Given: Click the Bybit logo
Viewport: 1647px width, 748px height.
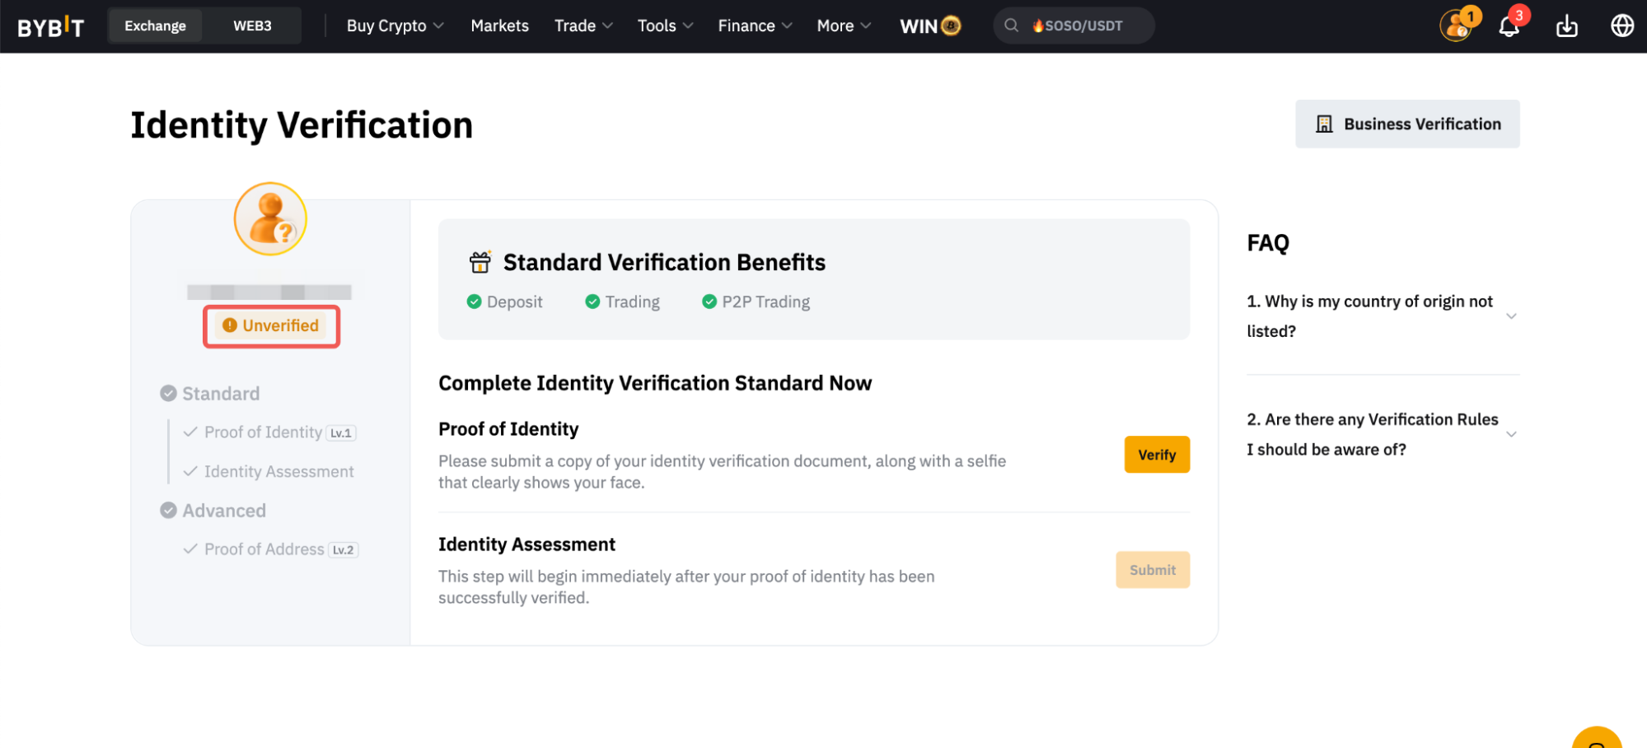Looking at the screenshot, I should pos(50,26).
